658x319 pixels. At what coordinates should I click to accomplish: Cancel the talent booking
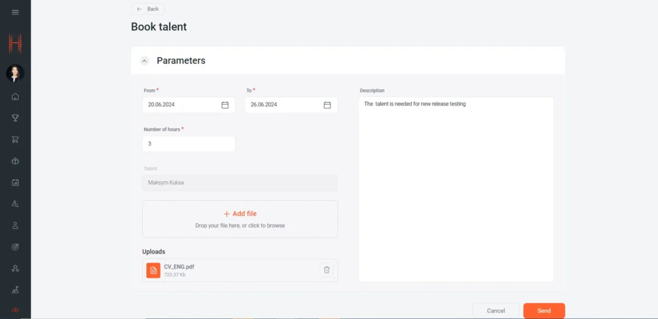tap(495, 310)
